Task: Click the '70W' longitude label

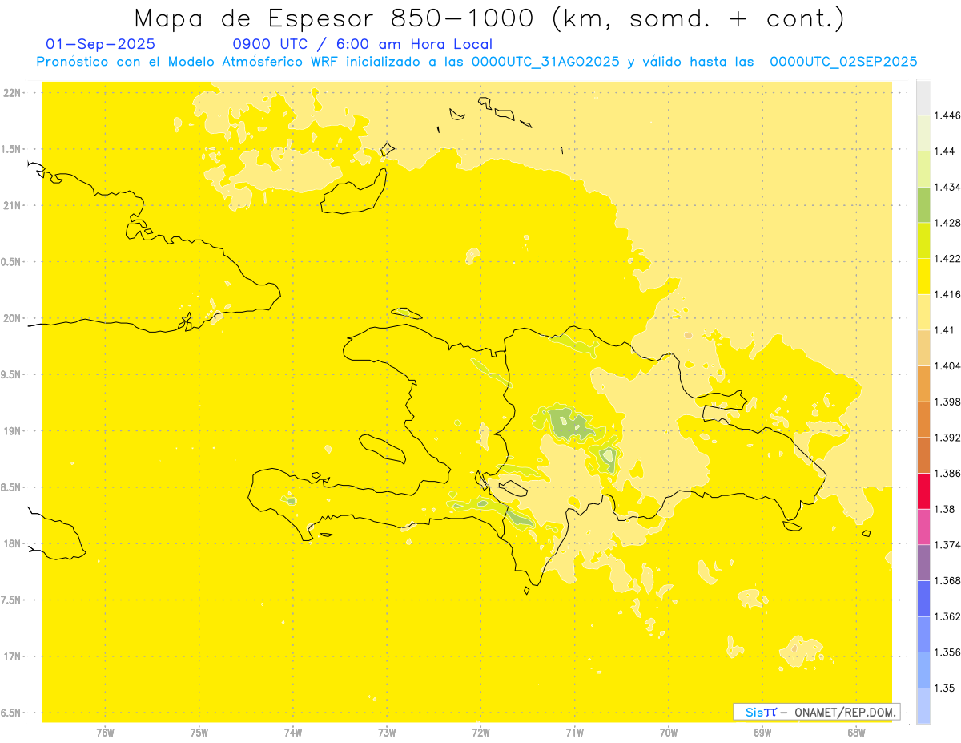Action: [669, 733]
